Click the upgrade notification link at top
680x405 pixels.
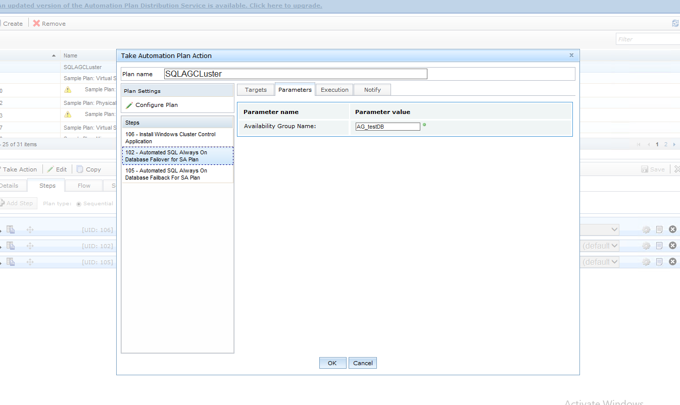[161, 6]
